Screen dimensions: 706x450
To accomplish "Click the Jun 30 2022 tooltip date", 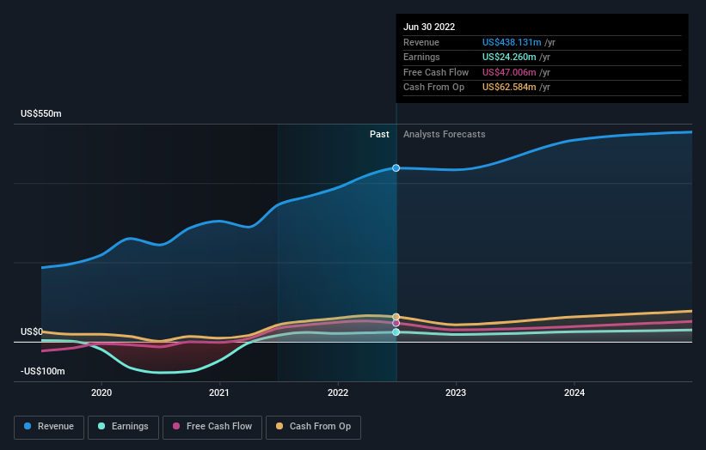I will coord(429,27).
